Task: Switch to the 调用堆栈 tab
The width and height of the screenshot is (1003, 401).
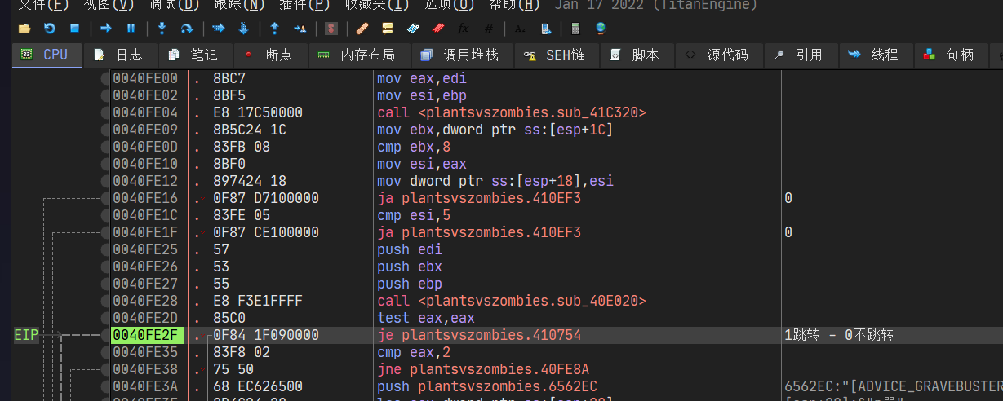Action: (x=461, y=55)
